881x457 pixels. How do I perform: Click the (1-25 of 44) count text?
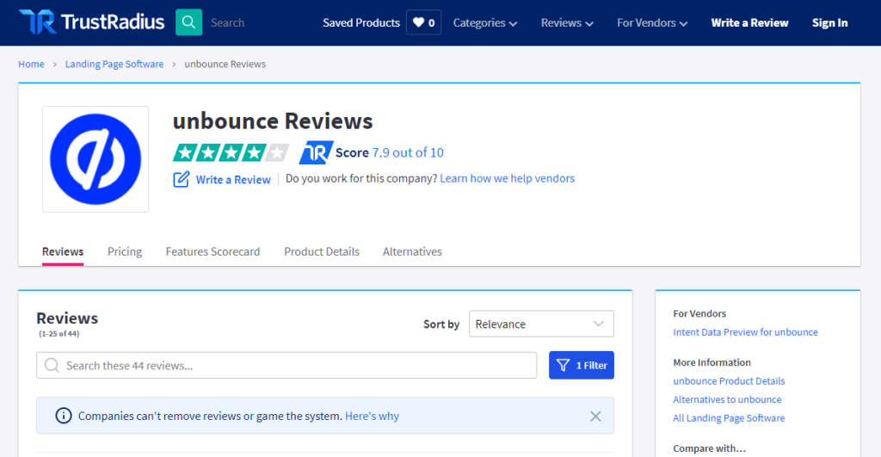tap(59, 333)
